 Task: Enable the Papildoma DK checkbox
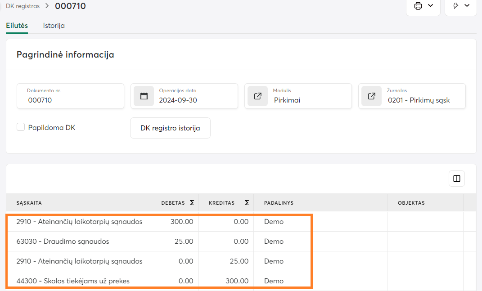point(21,127)
